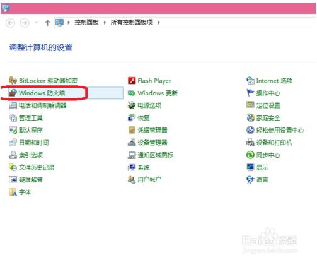317x272 pixels.
Task: Click the 同步中心 green icon
Action: 250,155
